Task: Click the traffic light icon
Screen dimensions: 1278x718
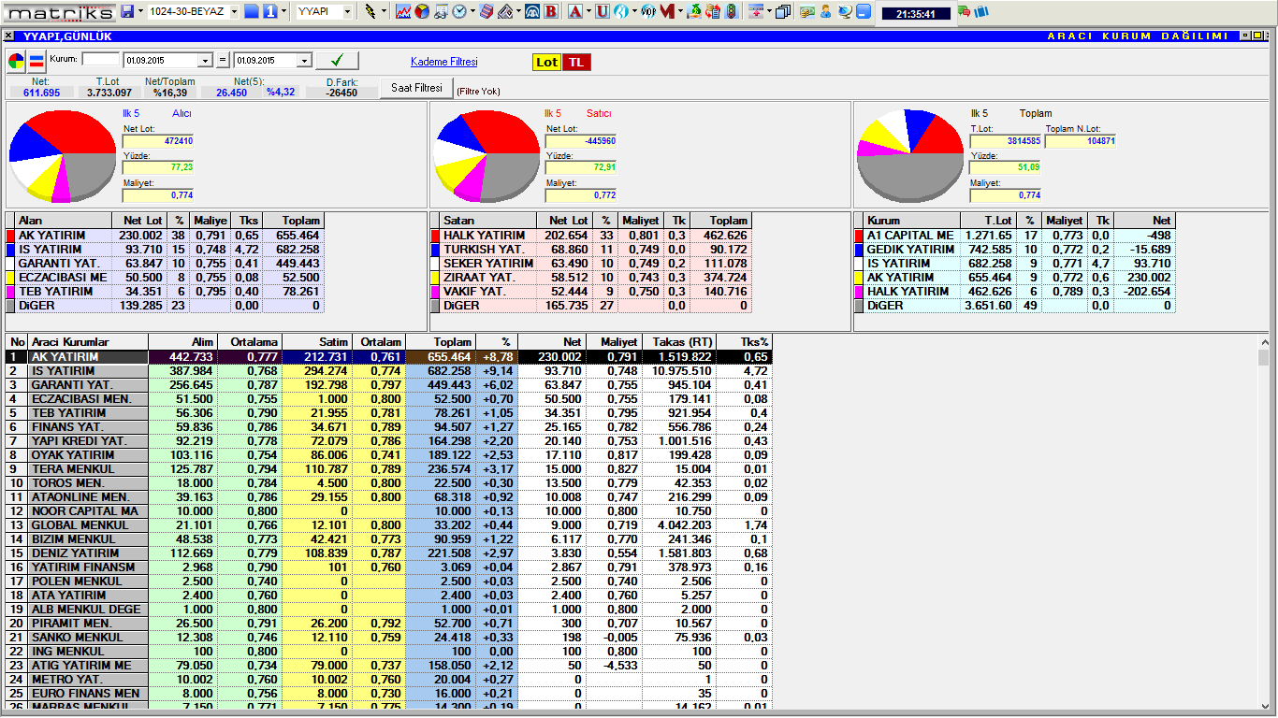Action: 732,12
